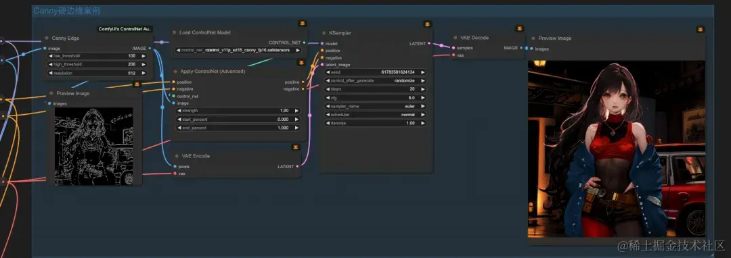
Task: Click the right arrow on the low_threshold widget
Action: (143, 56)
